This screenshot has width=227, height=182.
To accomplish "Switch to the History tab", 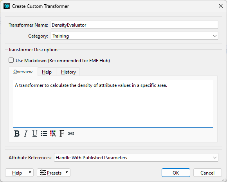I will pos(68,72).
